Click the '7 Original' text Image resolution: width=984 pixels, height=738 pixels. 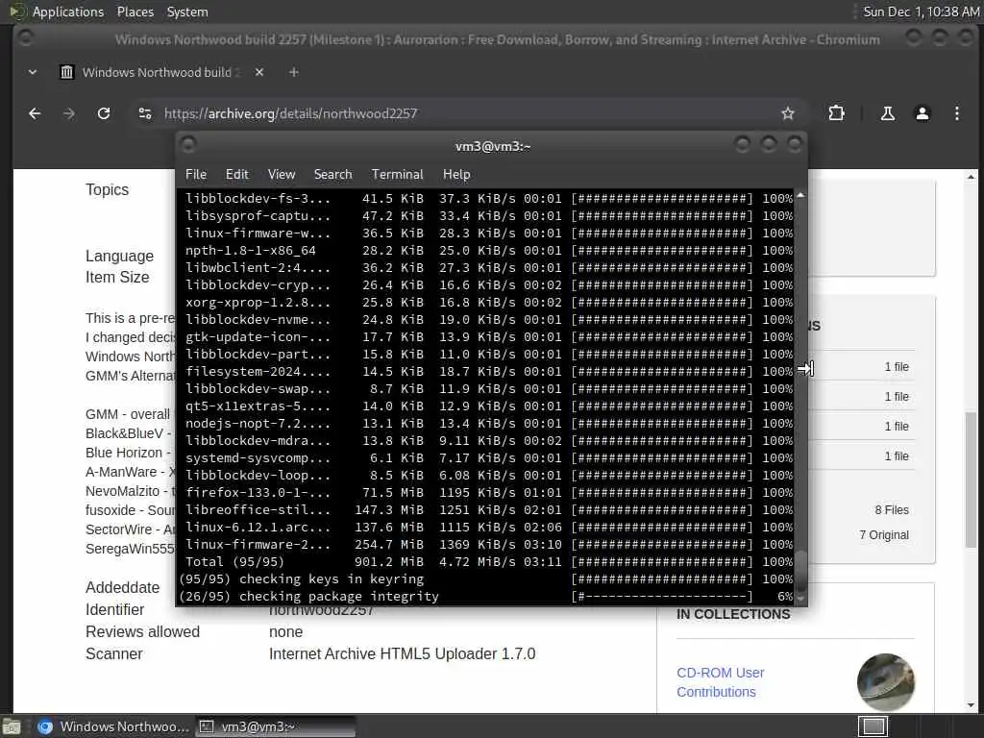click(x=884, y=535)
